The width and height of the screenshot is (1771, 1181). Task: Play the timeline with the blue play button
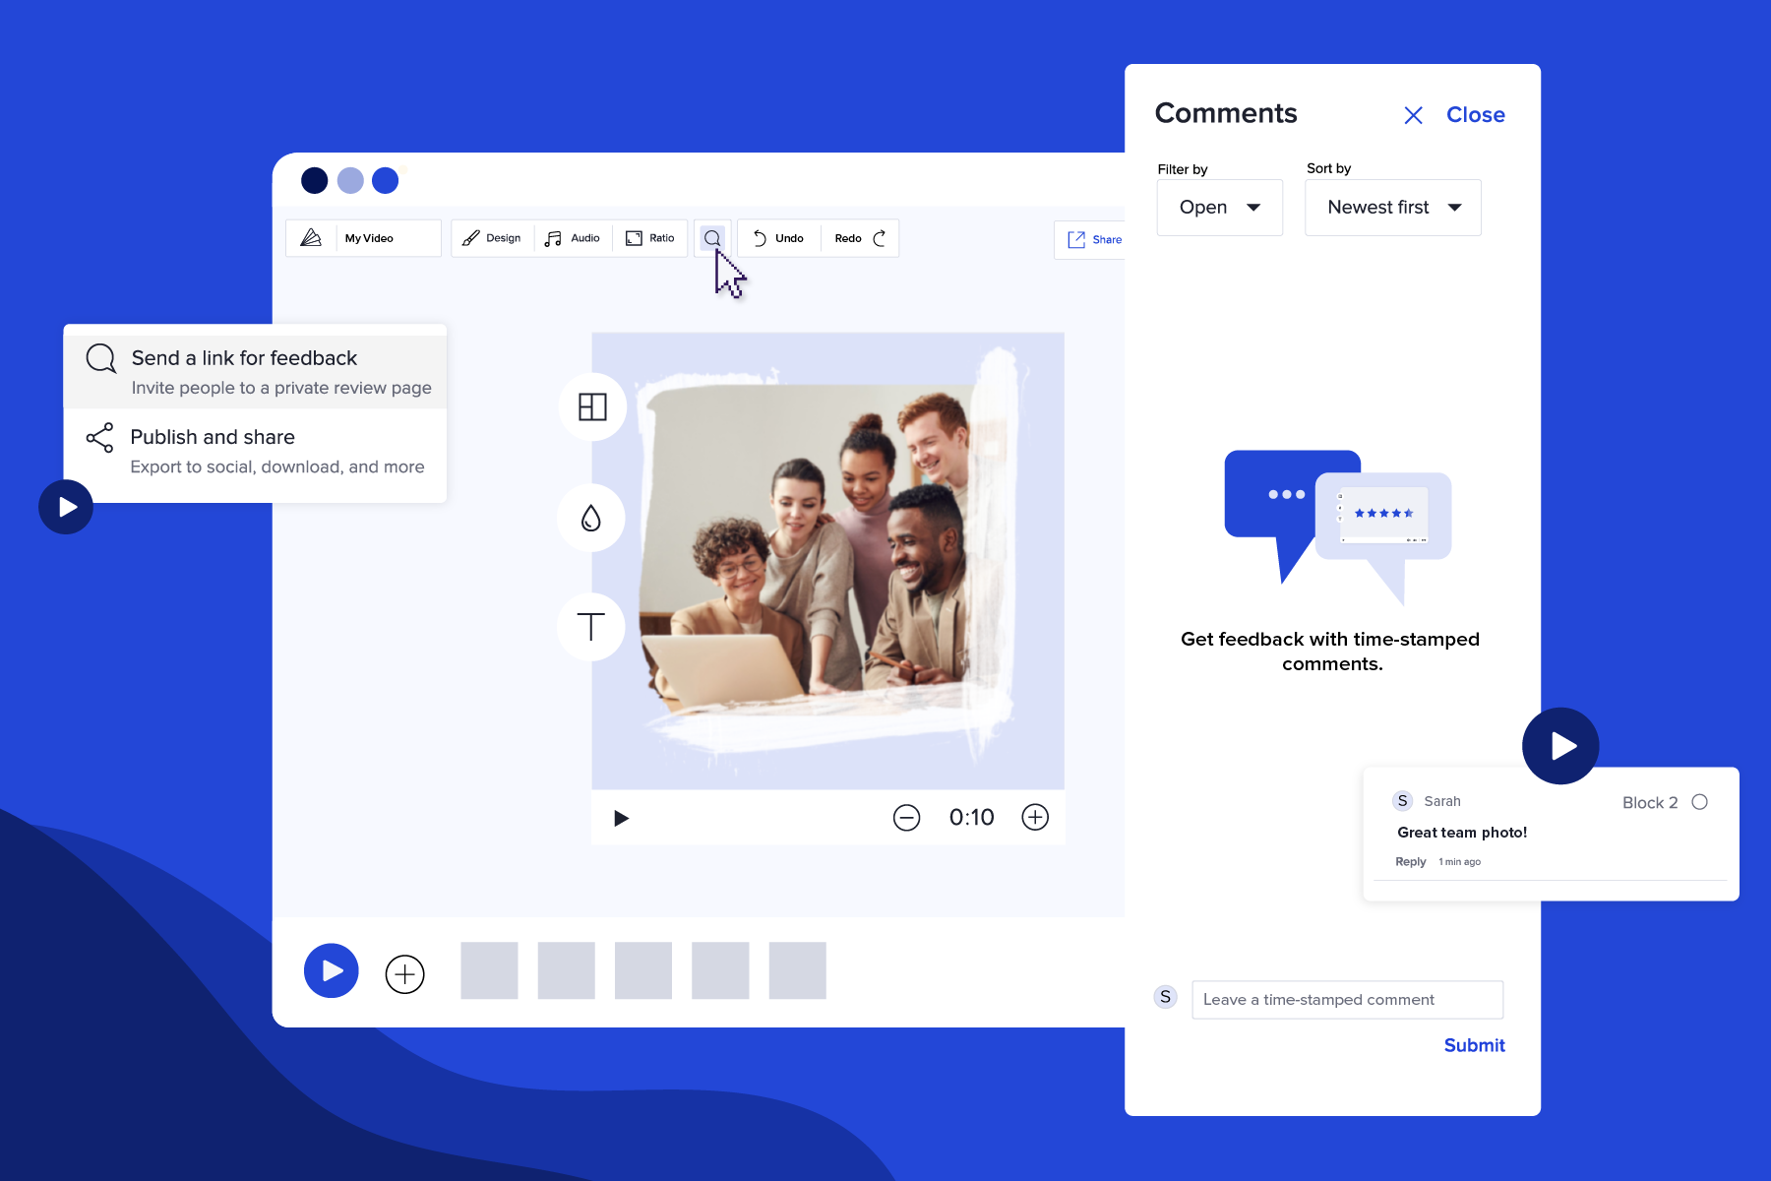tap(332, 970)
